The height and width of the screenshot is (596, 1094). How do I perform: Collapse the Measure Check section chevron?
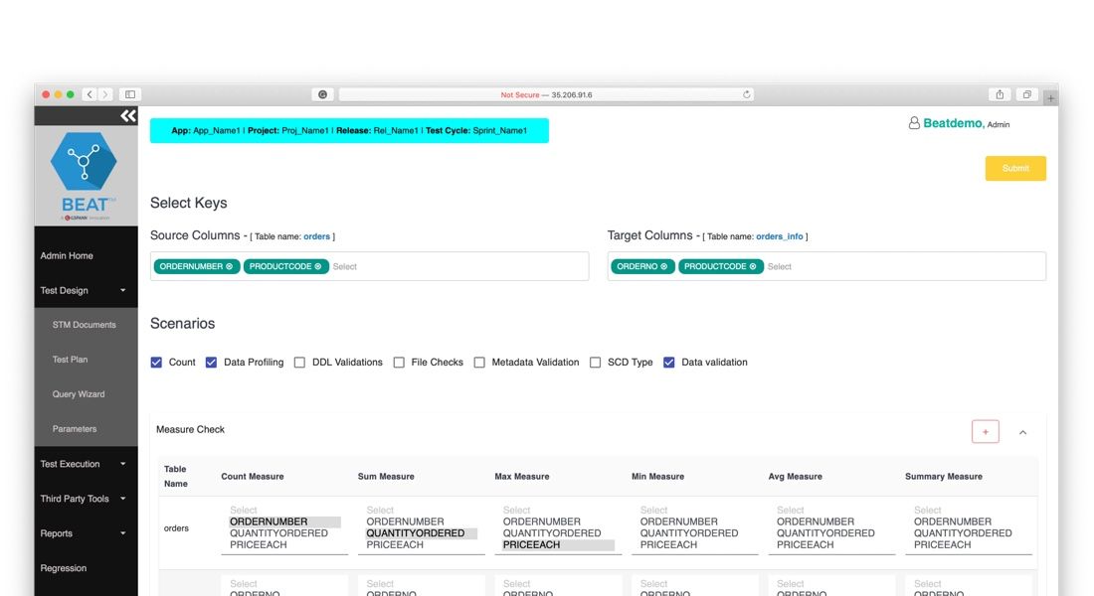(1022, 431)
